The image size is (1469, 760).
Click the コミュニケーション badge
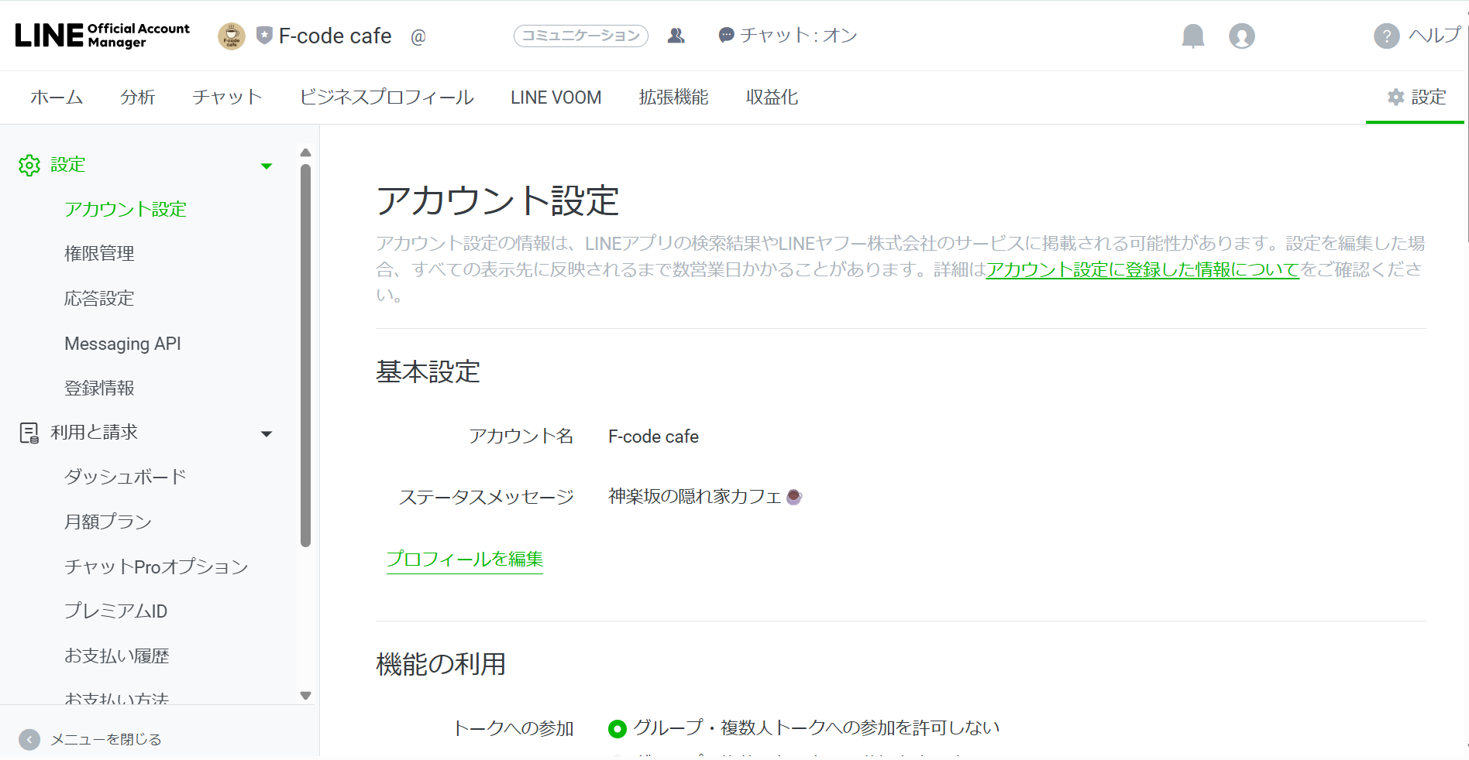pyautogui.click(x=580, y=36)
